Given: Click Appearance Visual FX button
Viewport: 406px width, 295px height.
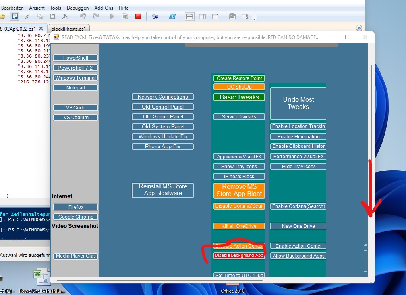Looking at the screenshot, I should coord(239,157).
